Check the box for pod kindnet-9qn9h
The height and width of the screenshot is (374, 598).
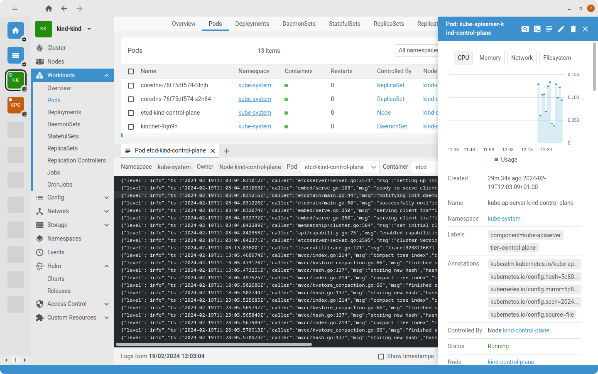point(131,127)
